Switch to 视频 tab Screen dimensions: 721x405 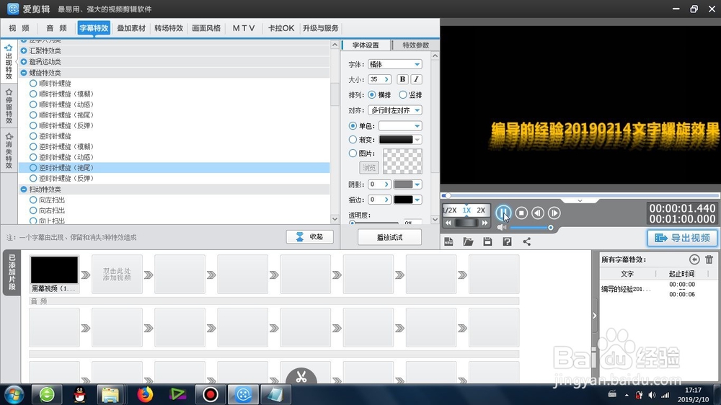[x=19, y=28]
